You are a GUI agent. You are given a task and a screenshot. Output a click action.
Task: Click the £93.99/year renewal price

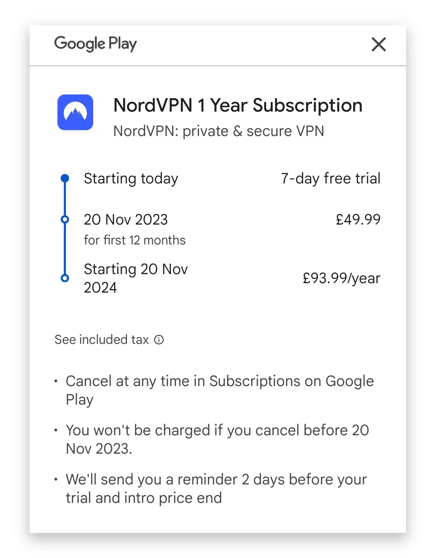coord(341,278)
